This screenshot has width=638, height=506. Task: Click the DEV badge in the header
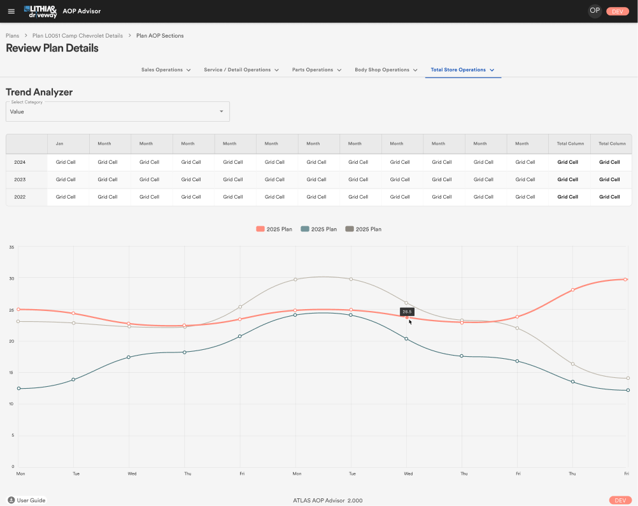point(617,11)
